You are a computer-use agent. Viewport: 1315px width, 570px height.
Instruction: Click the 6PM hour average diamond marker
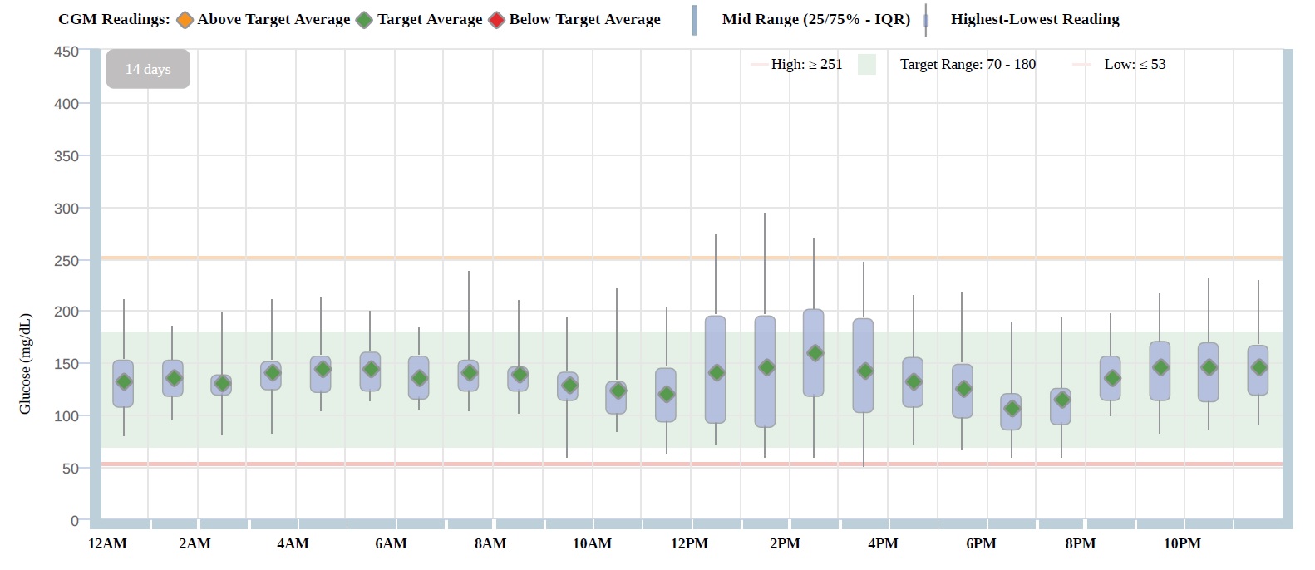[1012, 408]
